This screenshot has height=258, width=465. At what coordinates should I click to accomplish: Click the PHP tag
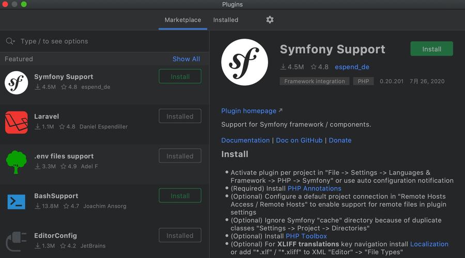point(363,81)
